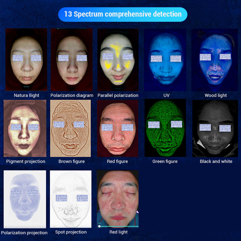View the Polarization projection image

[x=25, y=199]
